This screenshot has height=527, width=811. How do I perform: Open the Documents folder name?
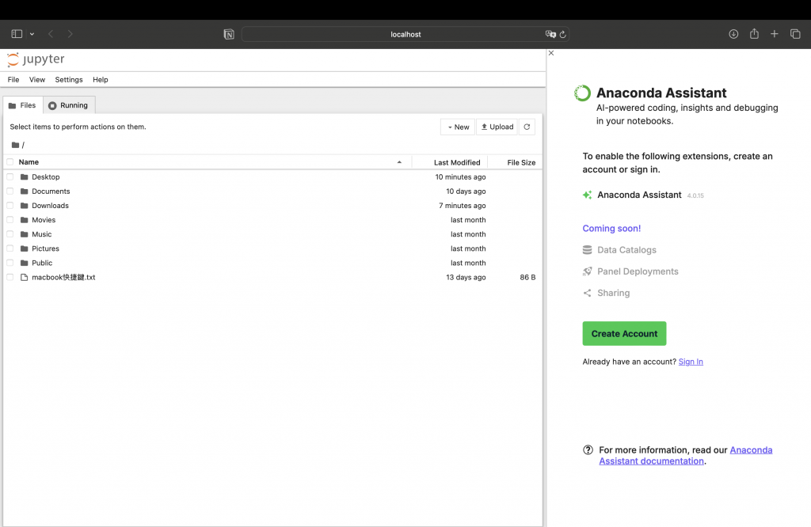[51, 191]
